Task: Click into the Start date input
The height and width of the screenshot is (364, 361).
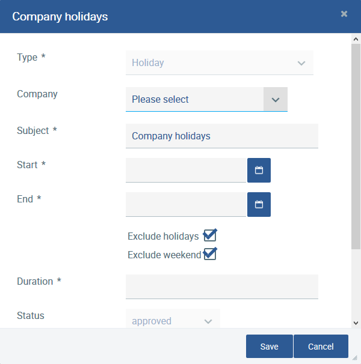Action: 185,171
